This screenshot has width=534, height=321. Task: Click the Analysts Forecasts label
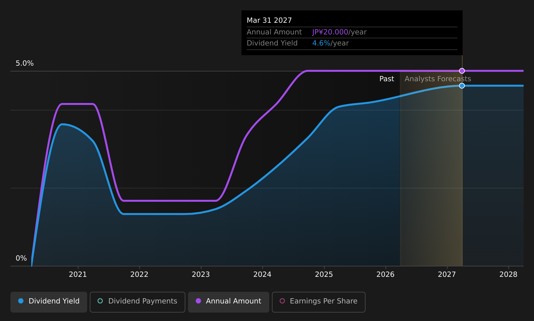438,79
